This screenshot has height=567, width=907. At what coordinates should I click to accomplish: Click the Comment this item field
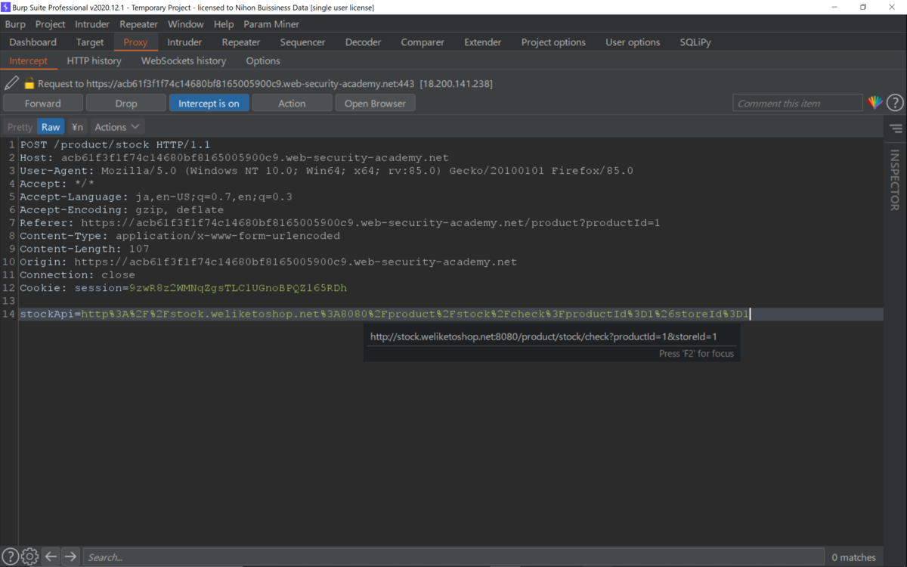(797, 104)
